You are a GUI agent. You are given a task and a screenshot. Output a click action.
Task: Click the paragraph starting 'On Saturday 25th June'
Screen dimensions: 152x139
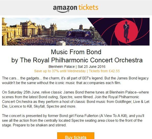(x=75, y=100)
